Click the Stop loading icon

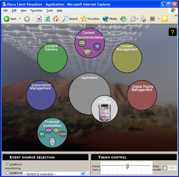[x=39, y=19]
